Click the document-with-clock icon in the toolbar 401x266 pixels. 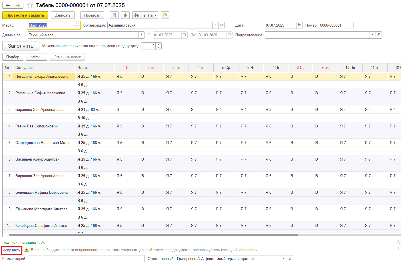coord(165,15)
